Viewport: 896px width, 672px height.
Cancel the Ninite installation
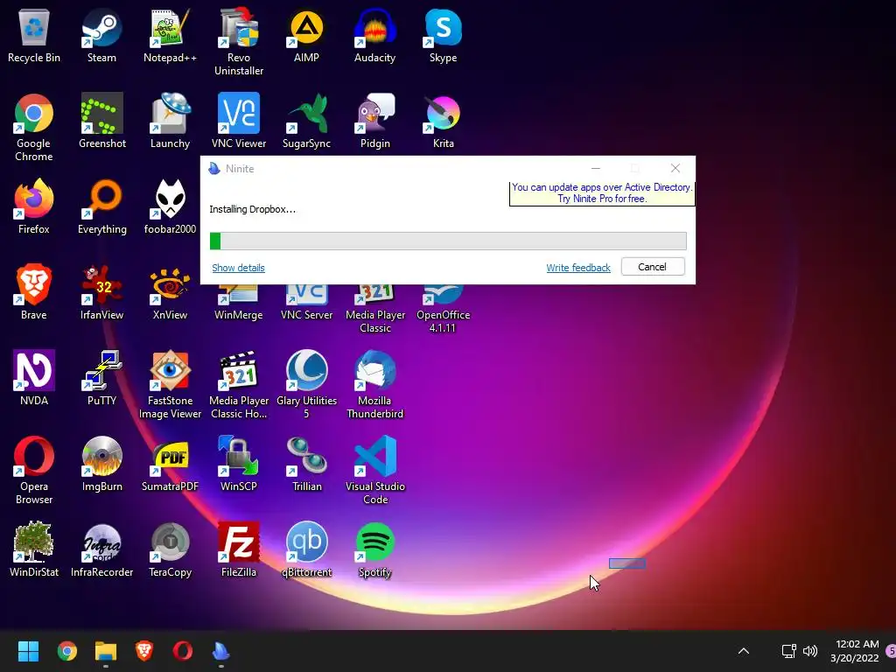(653, 267)
